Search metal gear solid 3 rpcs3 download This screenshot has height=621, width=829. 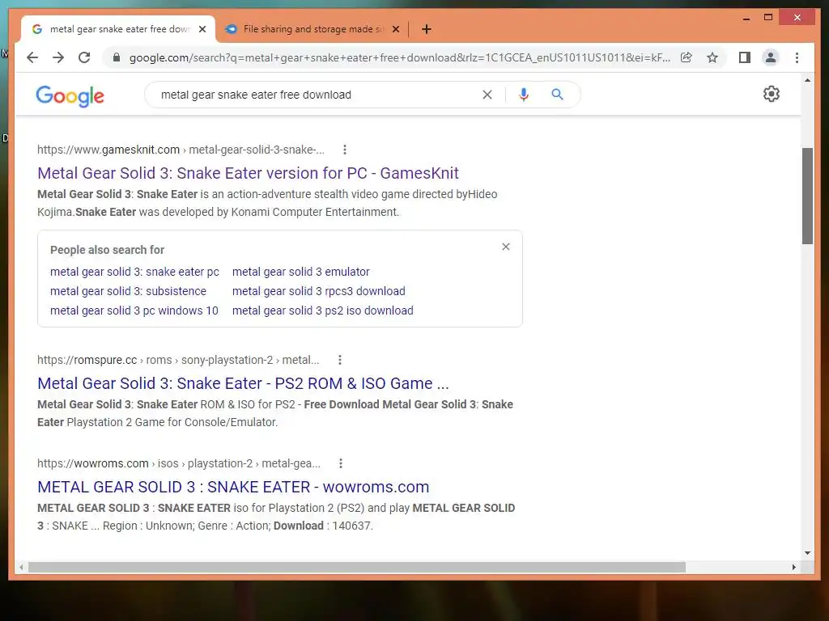click(319, 291)
